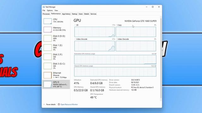Select the GPU 0 thumbnail graph

coord(48,84)
